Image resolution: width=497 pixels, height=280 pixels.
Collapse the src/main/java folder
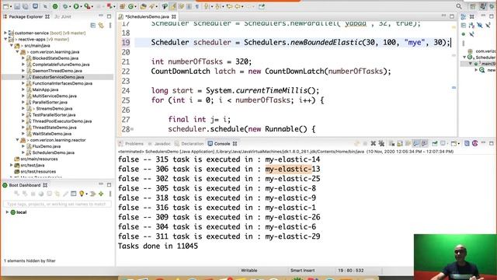coord(12,45)
